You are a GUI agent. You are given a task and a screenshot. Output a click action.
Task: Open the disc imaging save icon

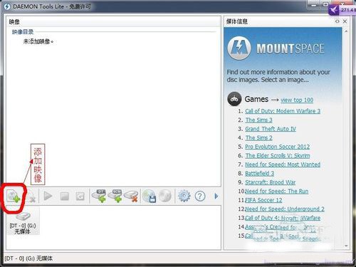click(x=150, y=197)
